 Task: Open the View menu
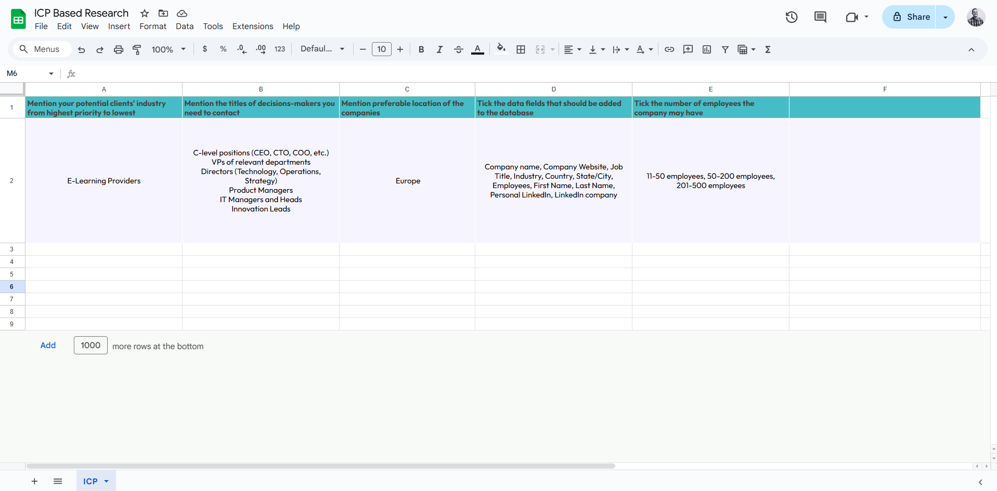point(90,26)
